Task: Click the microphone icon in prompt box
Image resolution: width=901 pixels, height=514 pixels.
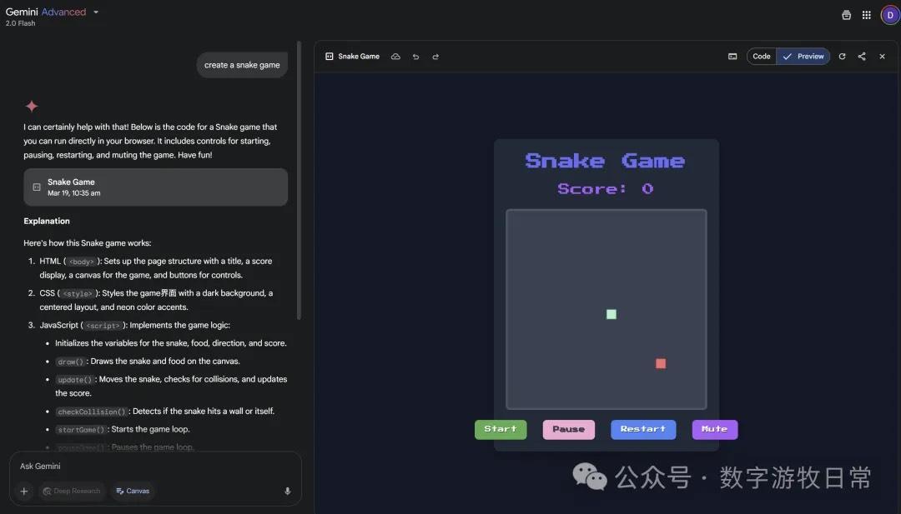Action: point(288,491)
